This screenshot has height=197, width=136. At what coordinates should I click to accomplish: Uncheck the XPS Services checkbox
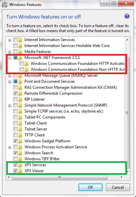[x=15, y=165]
